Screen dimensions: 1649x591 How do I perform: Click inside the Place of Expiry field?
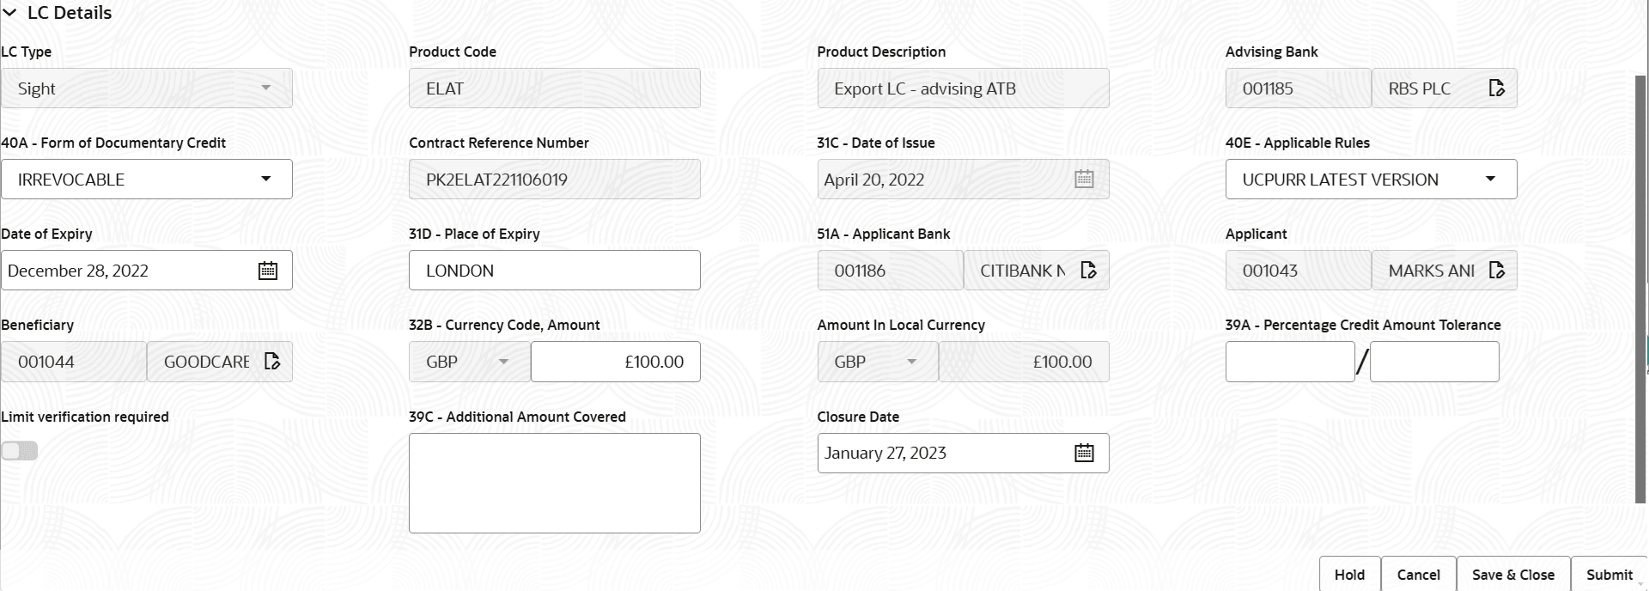click(x=554, y=270)
